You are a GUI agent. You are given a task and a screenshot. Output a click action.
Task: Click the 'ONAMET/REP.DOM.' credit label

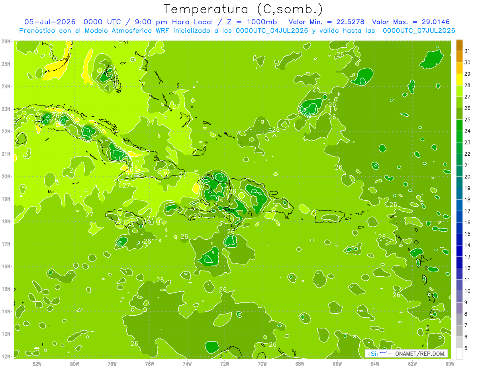[x=421, y=353]
